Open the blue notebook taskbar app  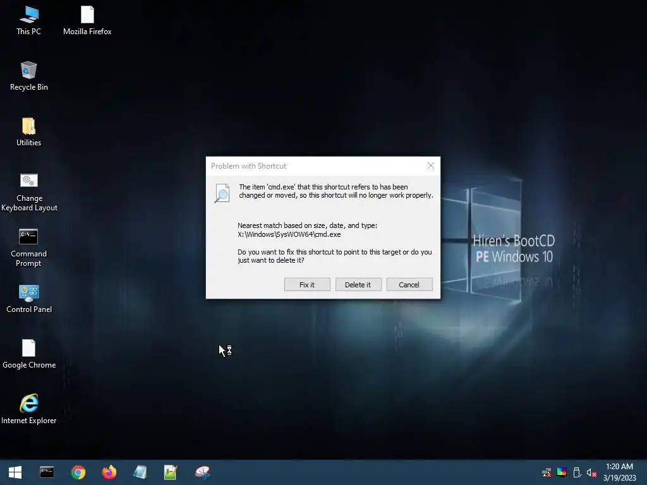pyautogui.click(x=140, y=472)
